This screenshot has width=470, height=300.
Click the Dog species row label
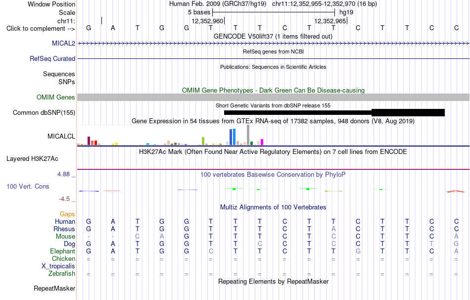click(69, 244)
